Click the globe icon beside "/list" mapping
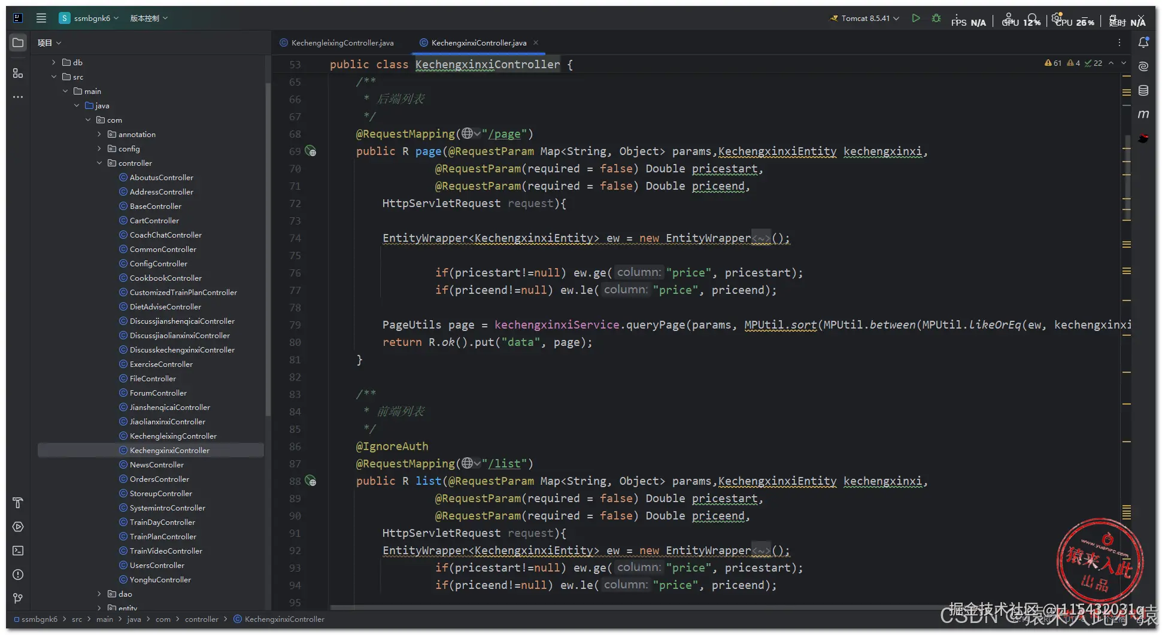Screen dimensions: 1162x635 [468, 463]
